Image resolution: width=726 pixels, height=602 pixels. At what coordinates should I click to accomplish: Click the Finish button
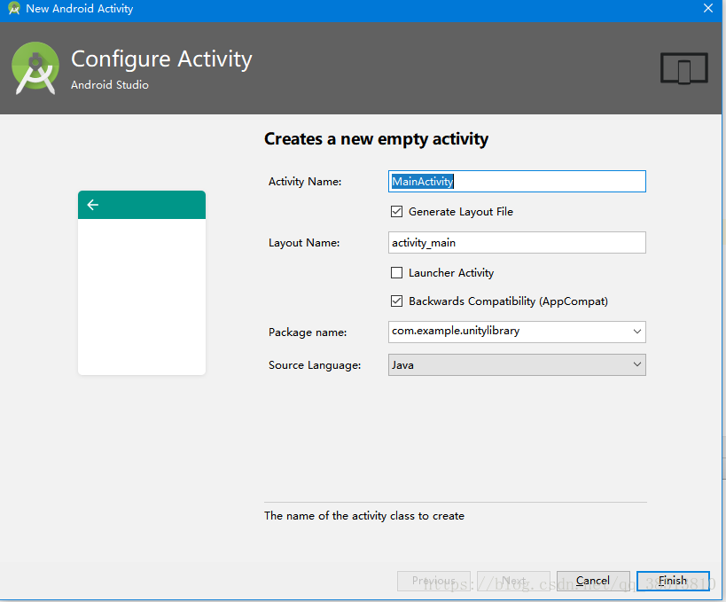pos(673,581)
